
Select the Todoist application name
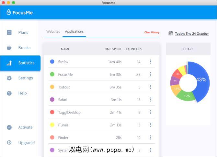(64, 87)
